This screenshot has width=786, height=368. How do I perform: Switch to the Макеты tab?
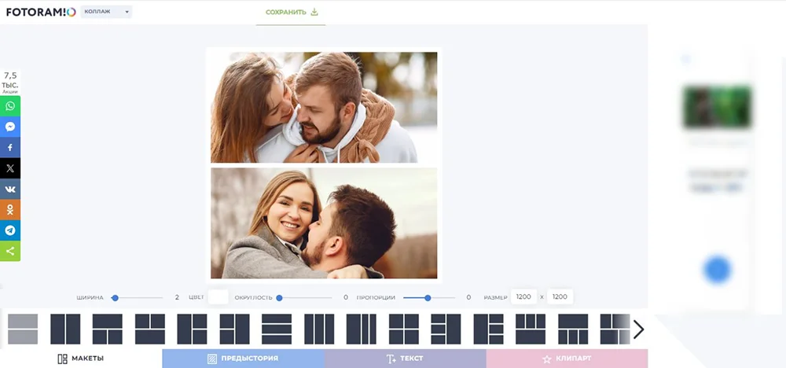point(81,359)
